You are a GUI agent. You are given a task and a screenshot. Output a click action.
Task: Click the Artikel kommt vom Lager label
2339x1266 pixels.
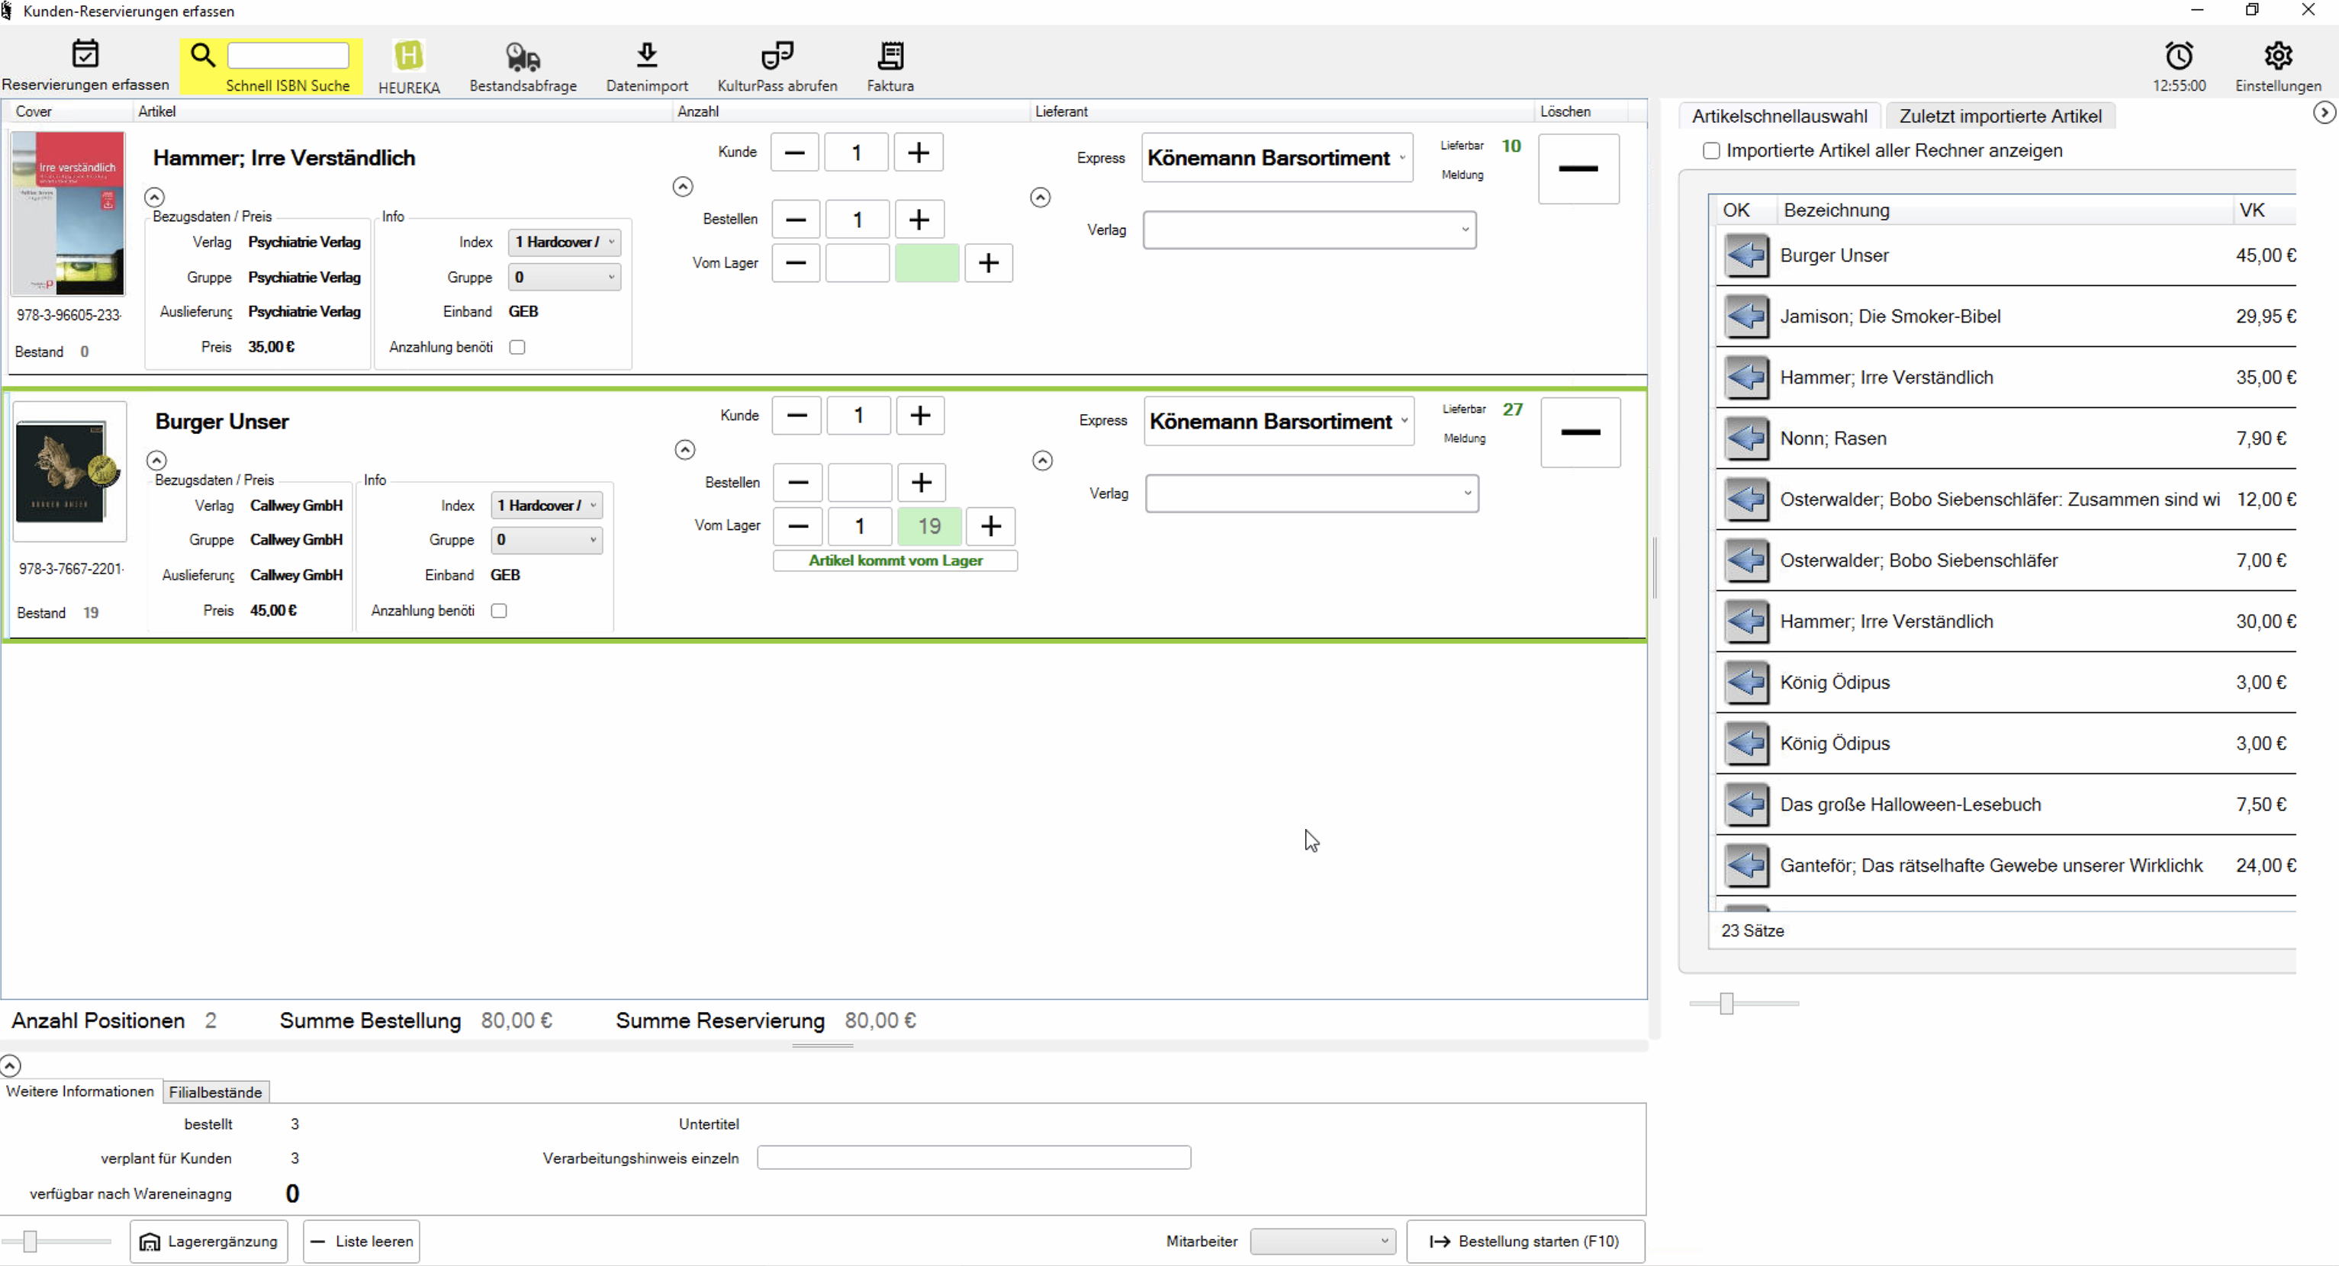click(896, 561)
